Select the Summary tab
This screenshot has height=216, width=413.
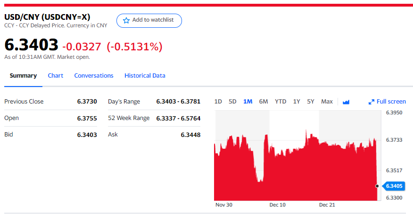pyautogui.click(x=23, y=76)
